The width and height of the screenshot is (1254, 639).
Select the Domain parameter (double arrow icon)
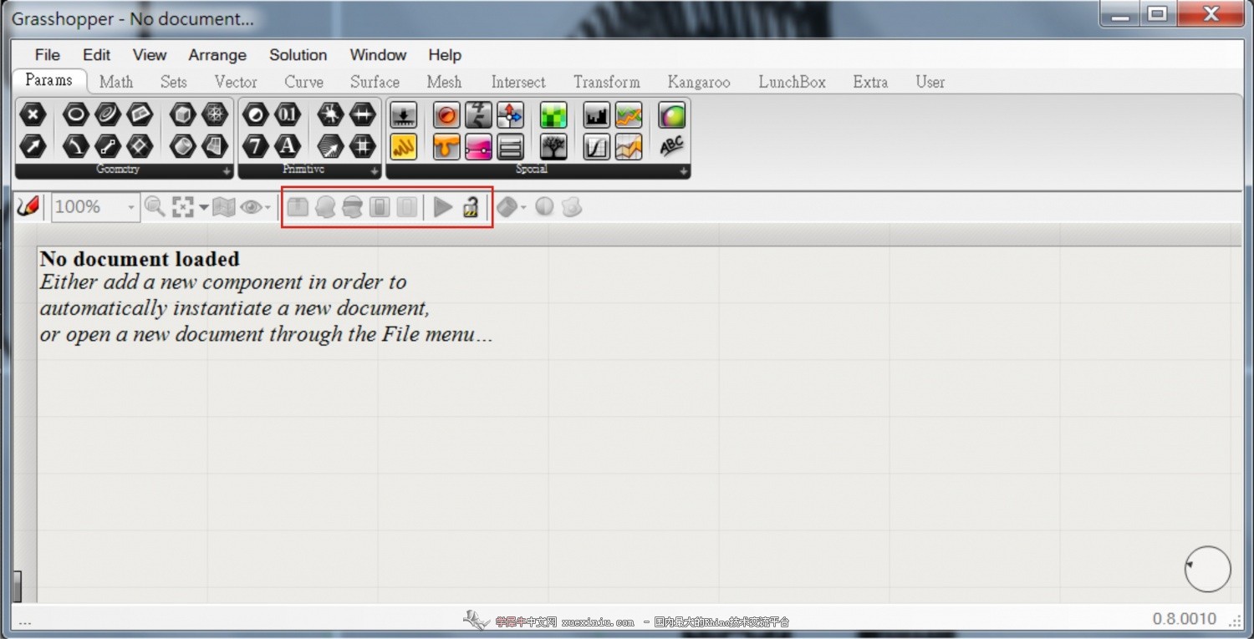click(x=363, y=114)
